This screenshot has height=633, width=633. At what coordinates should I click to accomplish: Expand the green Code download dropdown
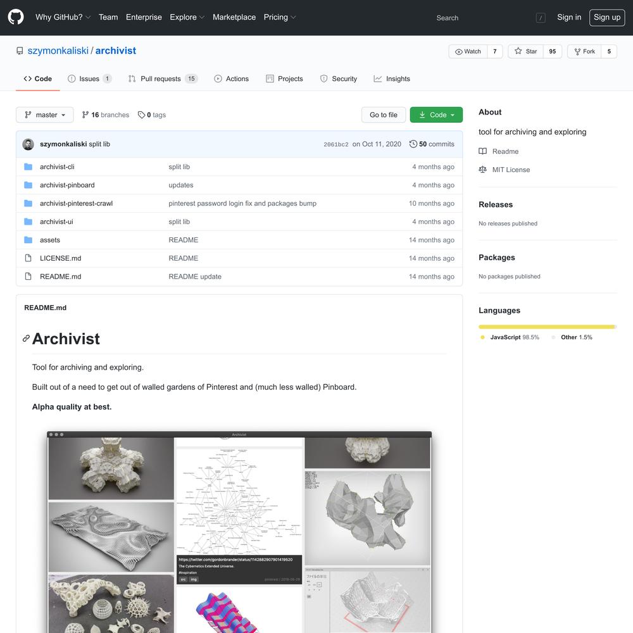click(436, 115)
